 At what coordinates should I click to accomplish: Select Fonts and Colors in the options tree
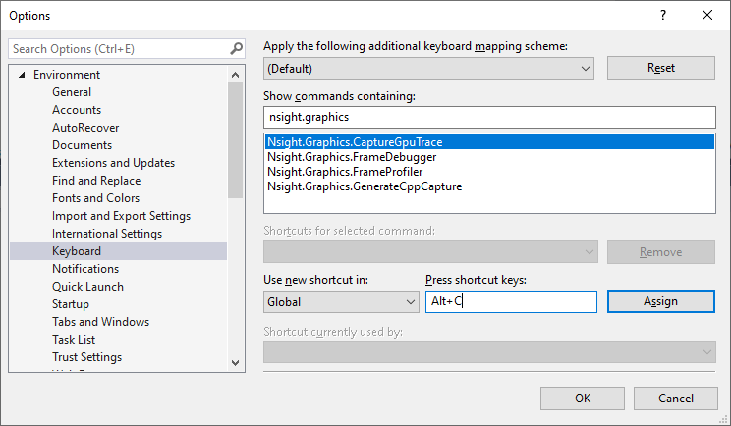click(x=95, y=198)
